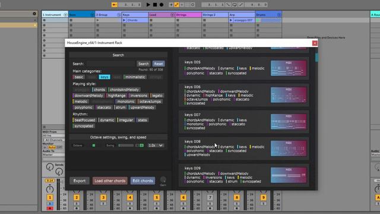The width and height of the screenshot is (380, 214).
Task: Click the Edit chords button
Action: [x=142, y=181]
